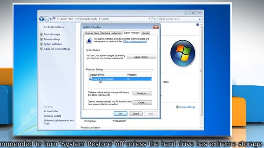
Task: Click Change settings link with shield
Action: (x=187, y=107)
